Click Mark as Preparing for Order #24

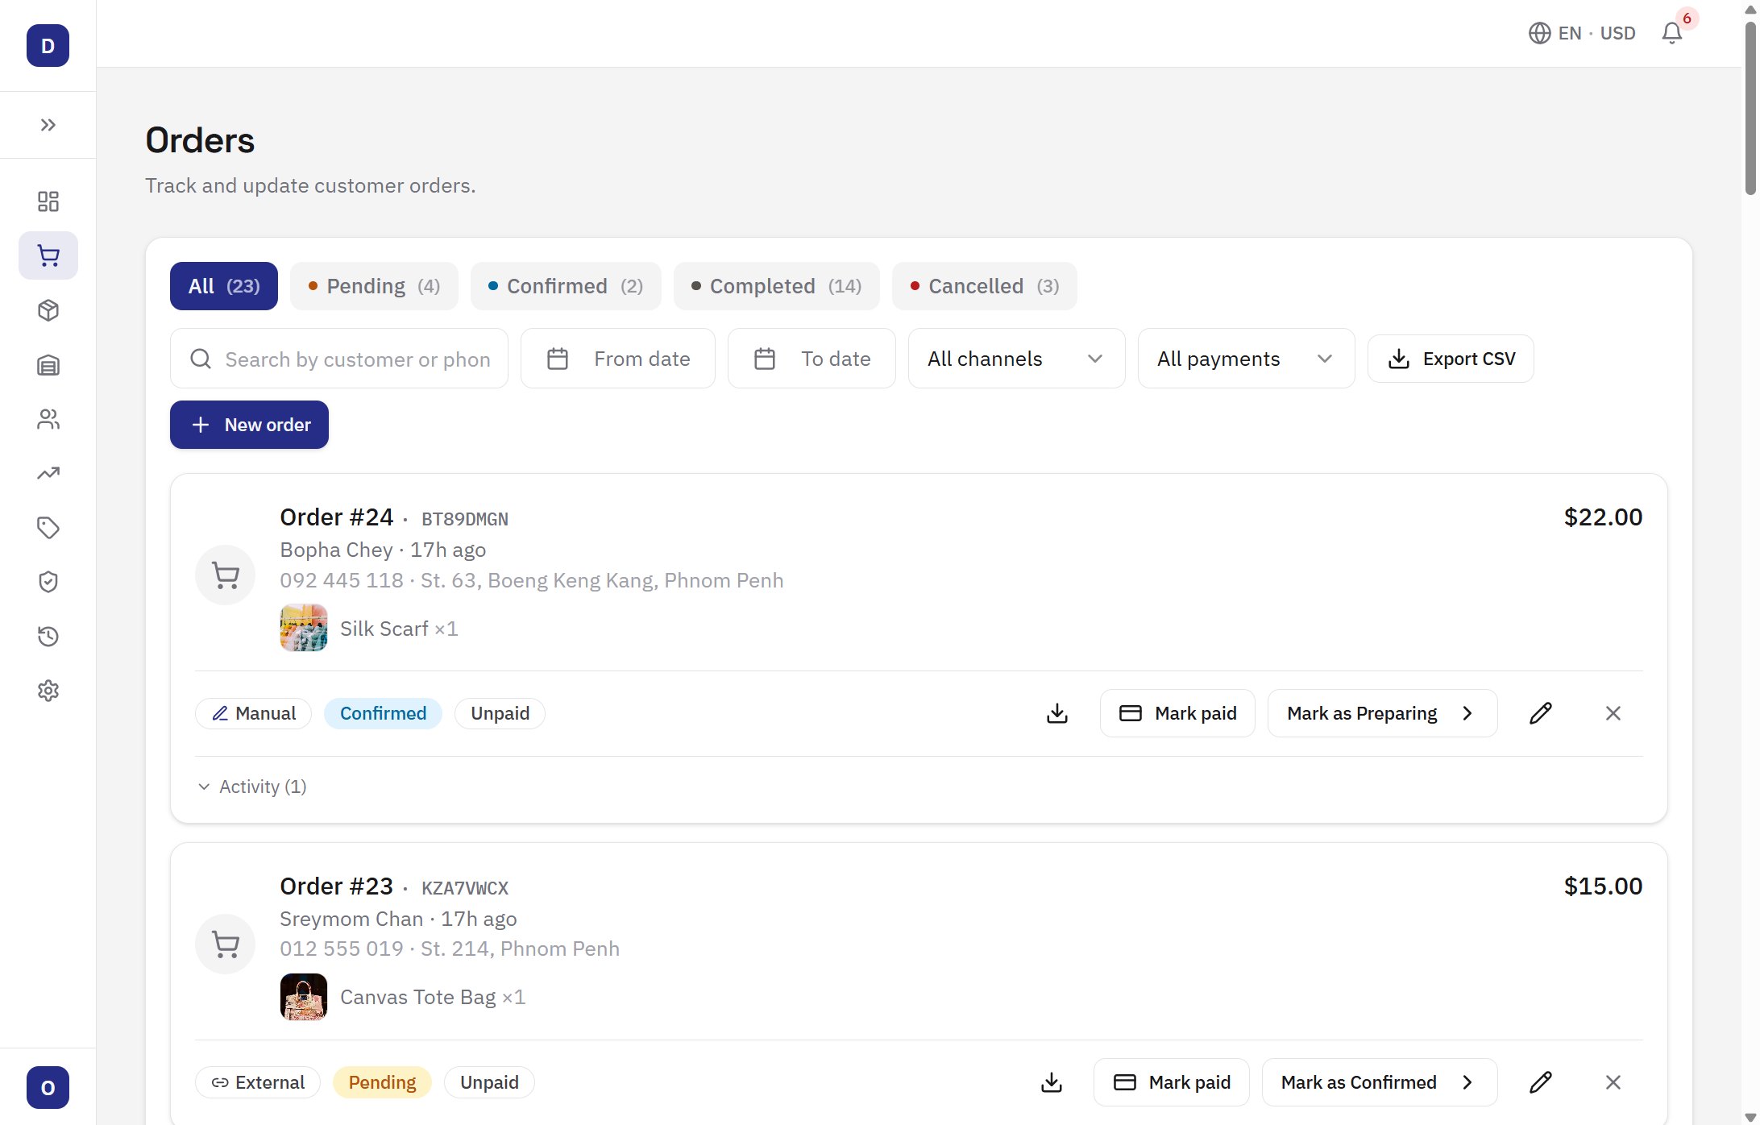click(1383, 713)
